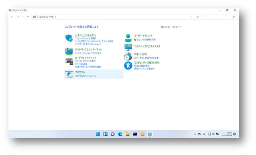Open recent locations dropdown arrow
256x155 pixels.
tap(23, 17)
